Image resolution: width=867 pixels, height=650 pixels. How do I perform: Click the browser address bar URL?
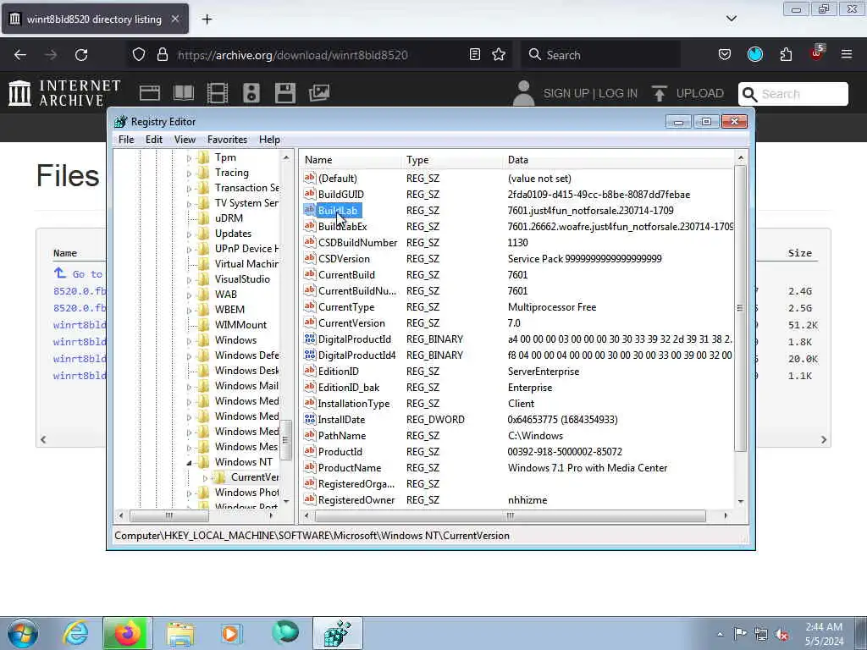click(292, 55)
